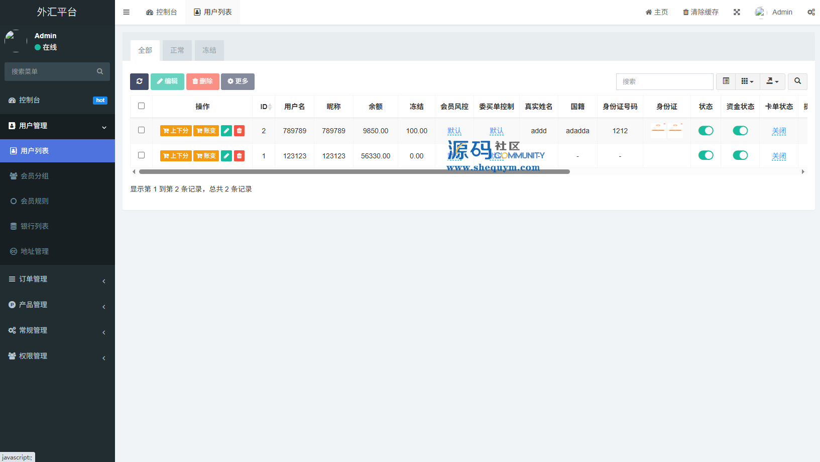Toggle status switch for user 789789
Image resolution: width=820 pixels, height=462 pixels.
[706, 131]
